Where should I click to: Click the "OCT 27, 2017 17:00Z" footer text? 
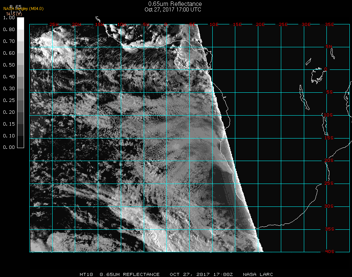tap(201, 274)
